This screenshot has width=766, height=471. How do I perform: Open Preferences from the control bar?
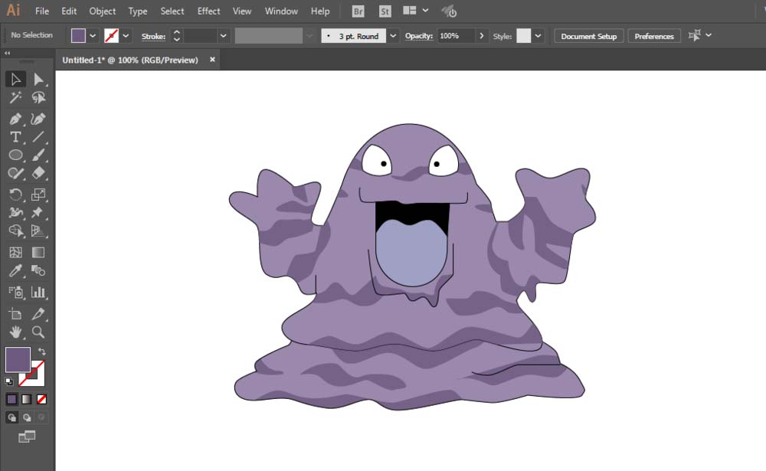click(x=654, y=36)
